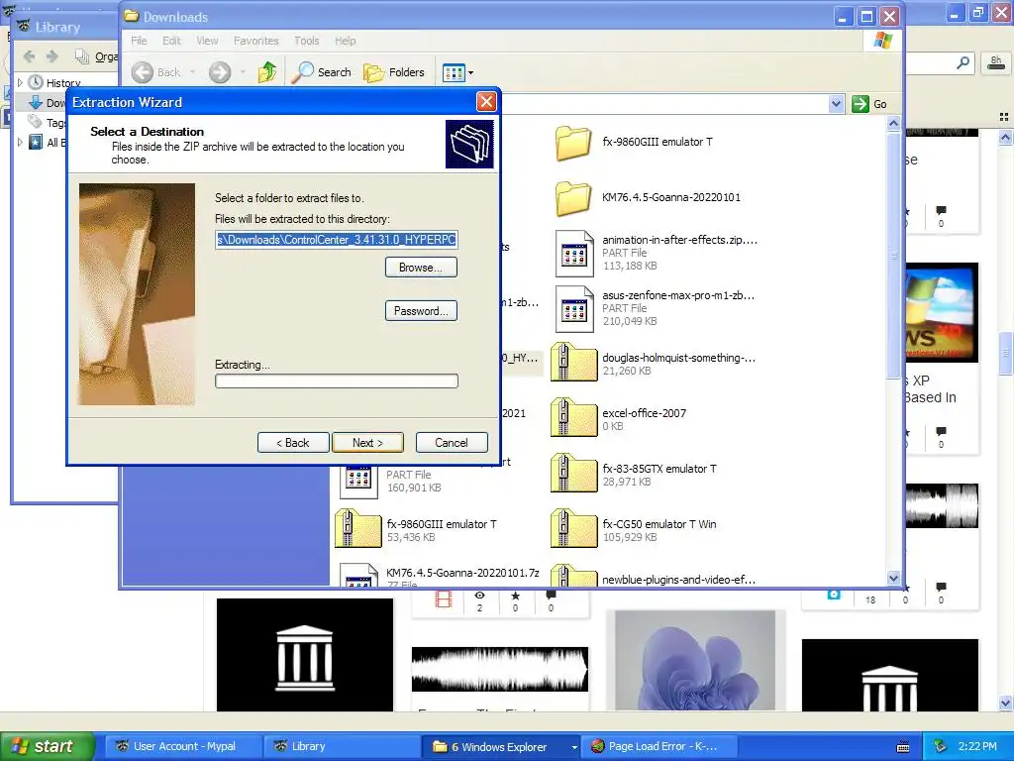
Task: Click the extraction directory path field
Action: tap(337, 240)
